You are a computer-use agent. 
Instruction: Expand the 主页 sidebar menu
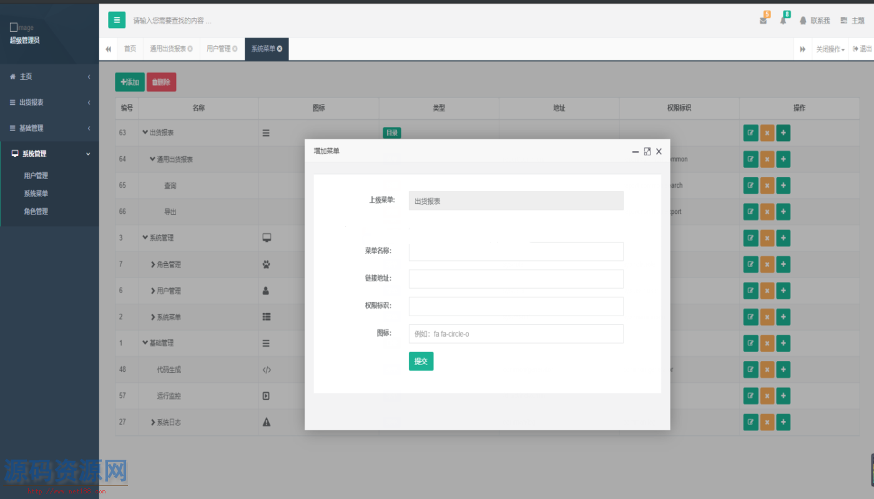[49, 77]
